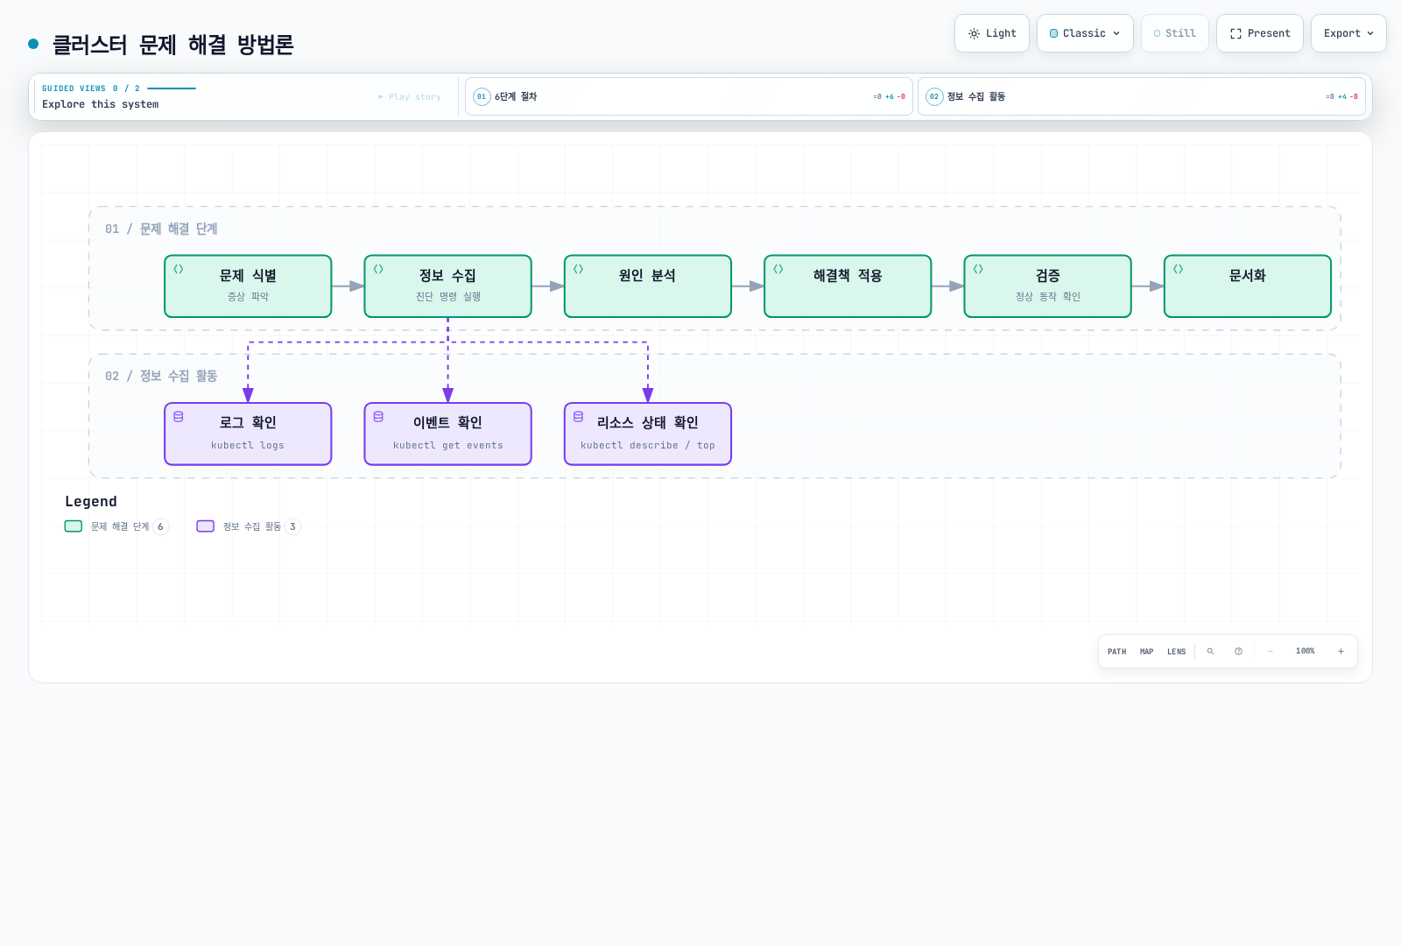1401x946 pixels.
Task: Click the 클러스터 문제 해결 방법론 title
Action: [172, 45]
